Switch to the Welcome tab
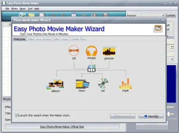The height and width of the screenshot is (133, 179). [19, 39]
